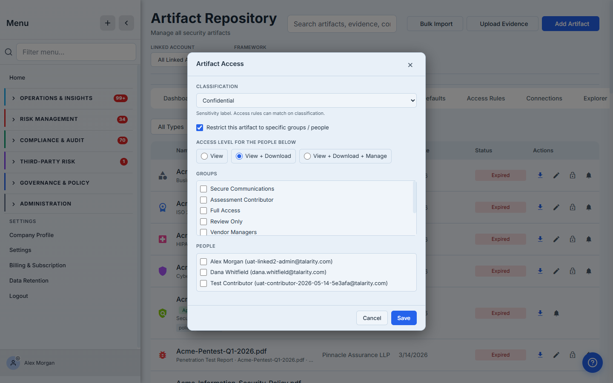Expand Third-Party Risk section
The image size is (613, 383).
point(69,162)
